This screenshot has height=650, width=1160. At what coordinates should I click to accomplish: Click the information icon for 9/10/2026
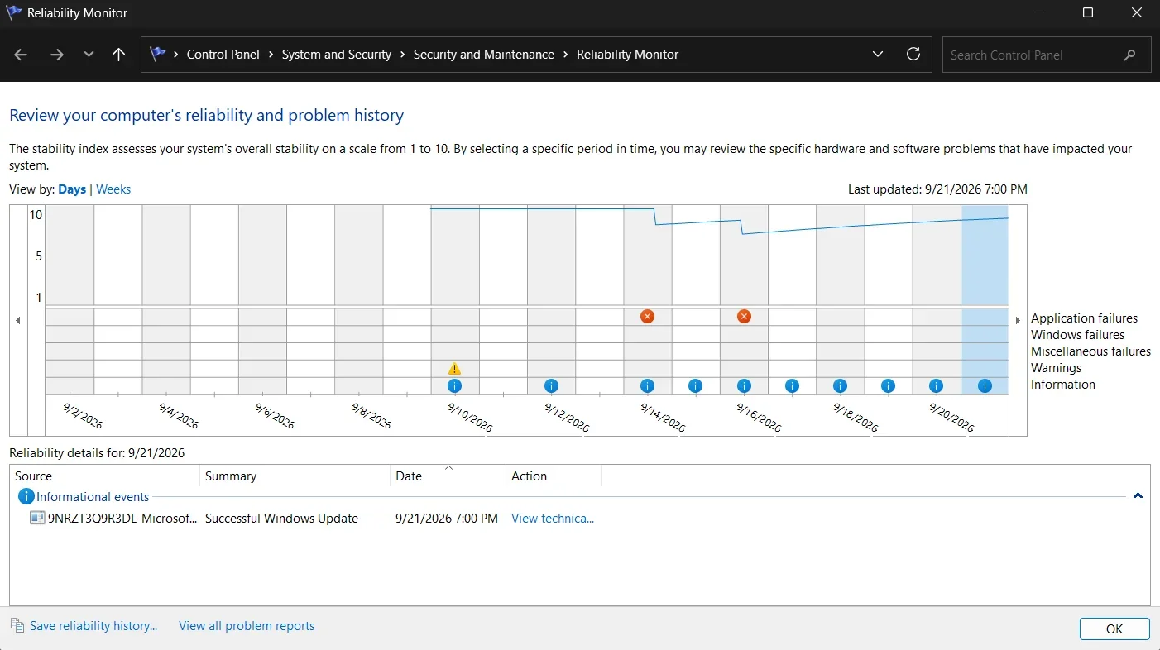click(x=454, y=385)
